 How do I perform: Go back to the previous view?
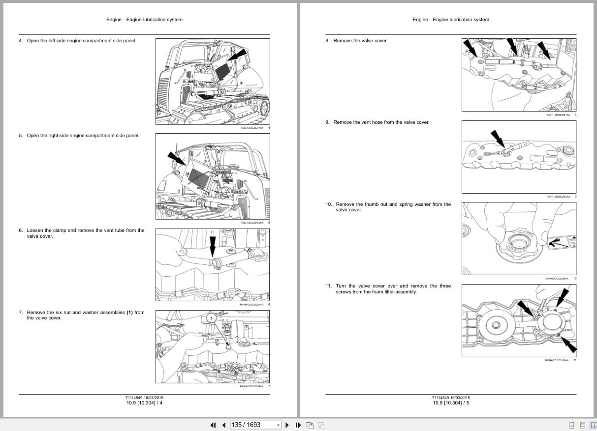(x=310, y=425)
